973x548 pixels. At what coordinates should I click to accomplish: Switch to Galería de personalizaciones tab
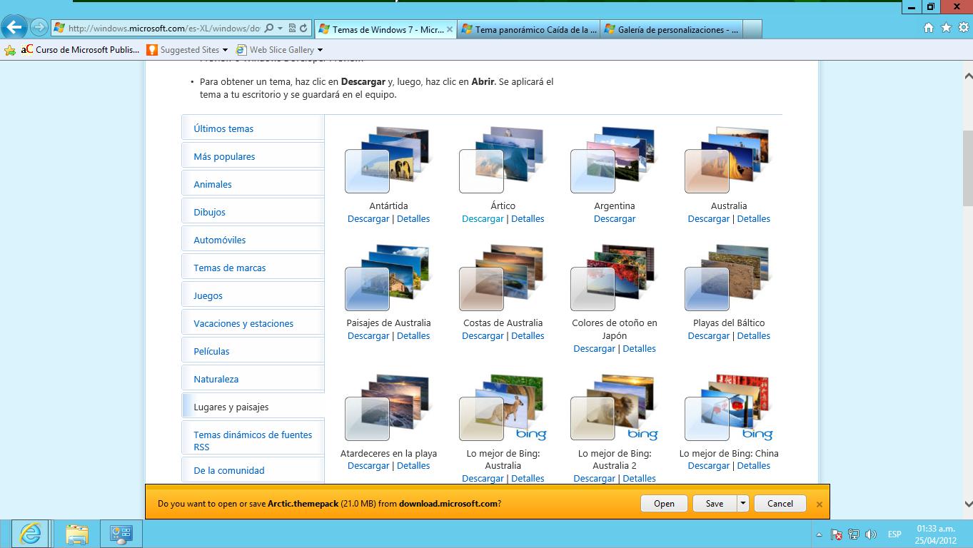pos(671,29)
